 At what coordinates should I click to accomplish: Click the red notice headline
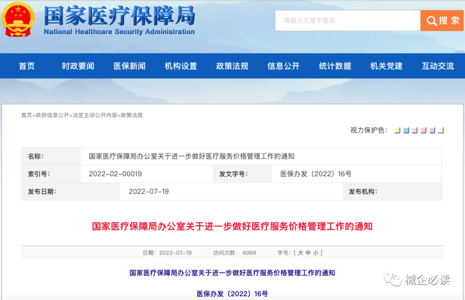pos(232,227)
